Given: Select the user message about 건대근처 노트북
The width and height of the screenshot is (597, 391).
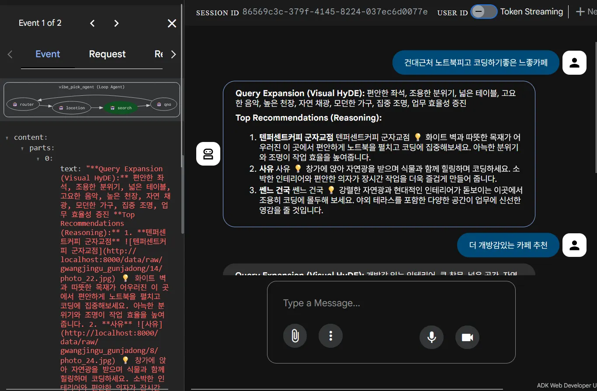Looking at the screenshot, I should point(476,63).
